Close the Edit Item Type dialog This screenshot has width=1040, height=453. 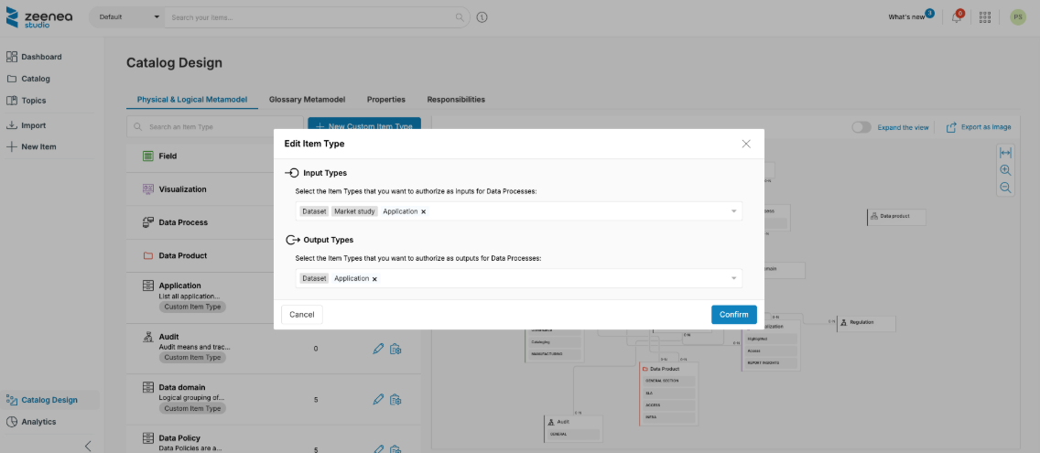pyautogui.click(x=746, y=144)
